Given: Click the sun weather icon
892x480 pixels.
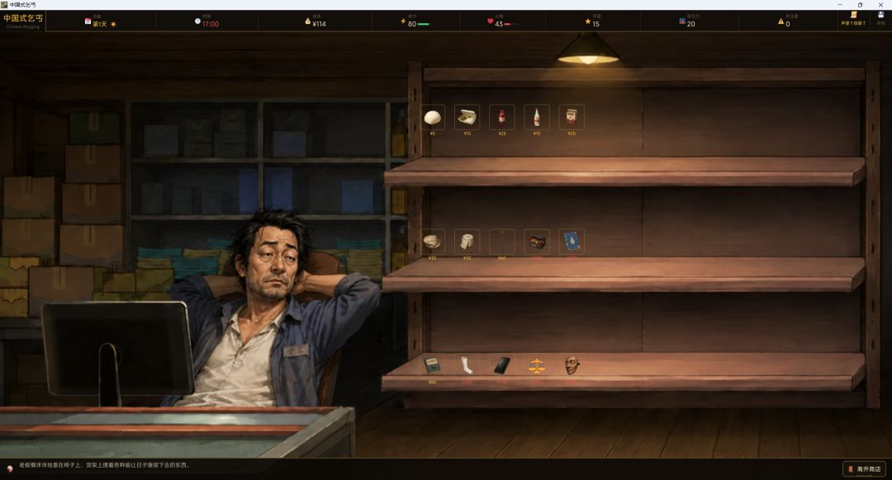Looking at the screenshot, I should point(113,24).
